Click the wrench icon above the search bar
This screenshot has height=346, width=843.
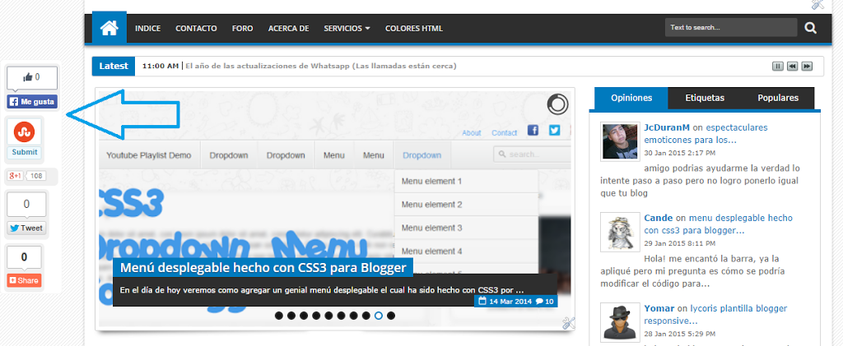[817, 5]
